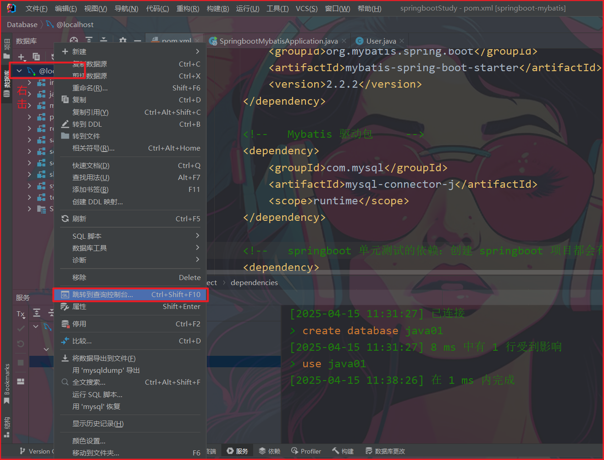The image size is (604, 460).
Task: Open the 服务 tool window button in the status bar
Action: (x=237, y=452)
